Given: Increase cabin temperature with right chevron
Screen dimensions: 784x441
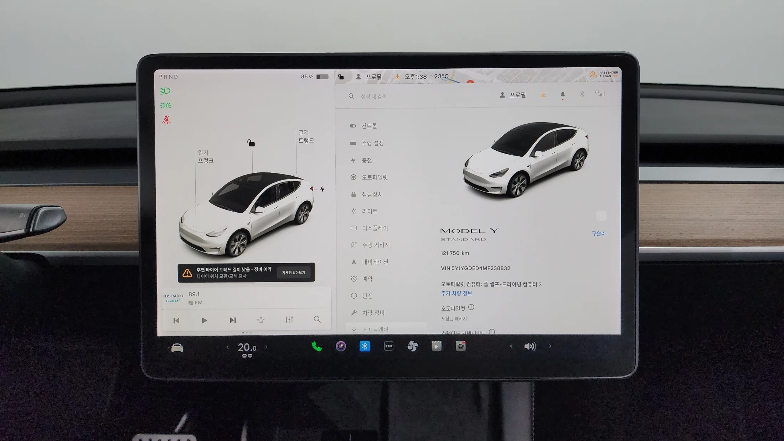Looking at the screenshot, I should tap(266, 347).
